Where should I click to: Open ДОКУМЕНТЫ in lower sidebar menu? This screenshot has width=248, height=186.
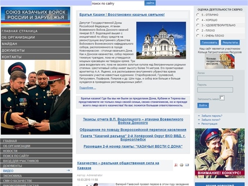coord(37,166)
